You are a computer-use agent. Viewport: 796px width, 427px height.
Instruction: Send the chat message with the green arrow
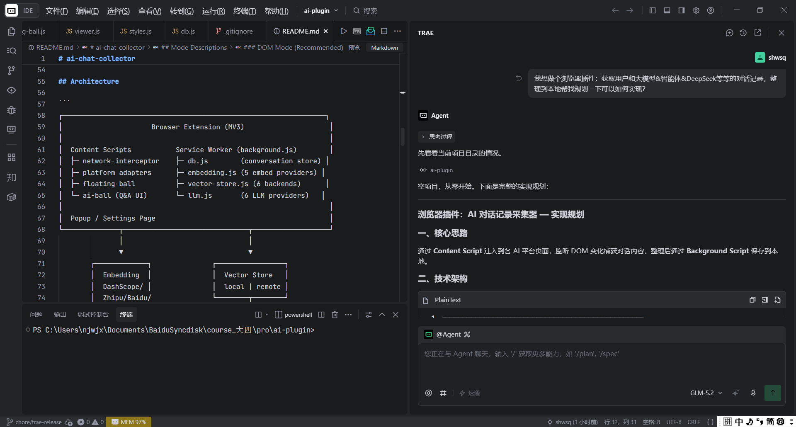773,393
